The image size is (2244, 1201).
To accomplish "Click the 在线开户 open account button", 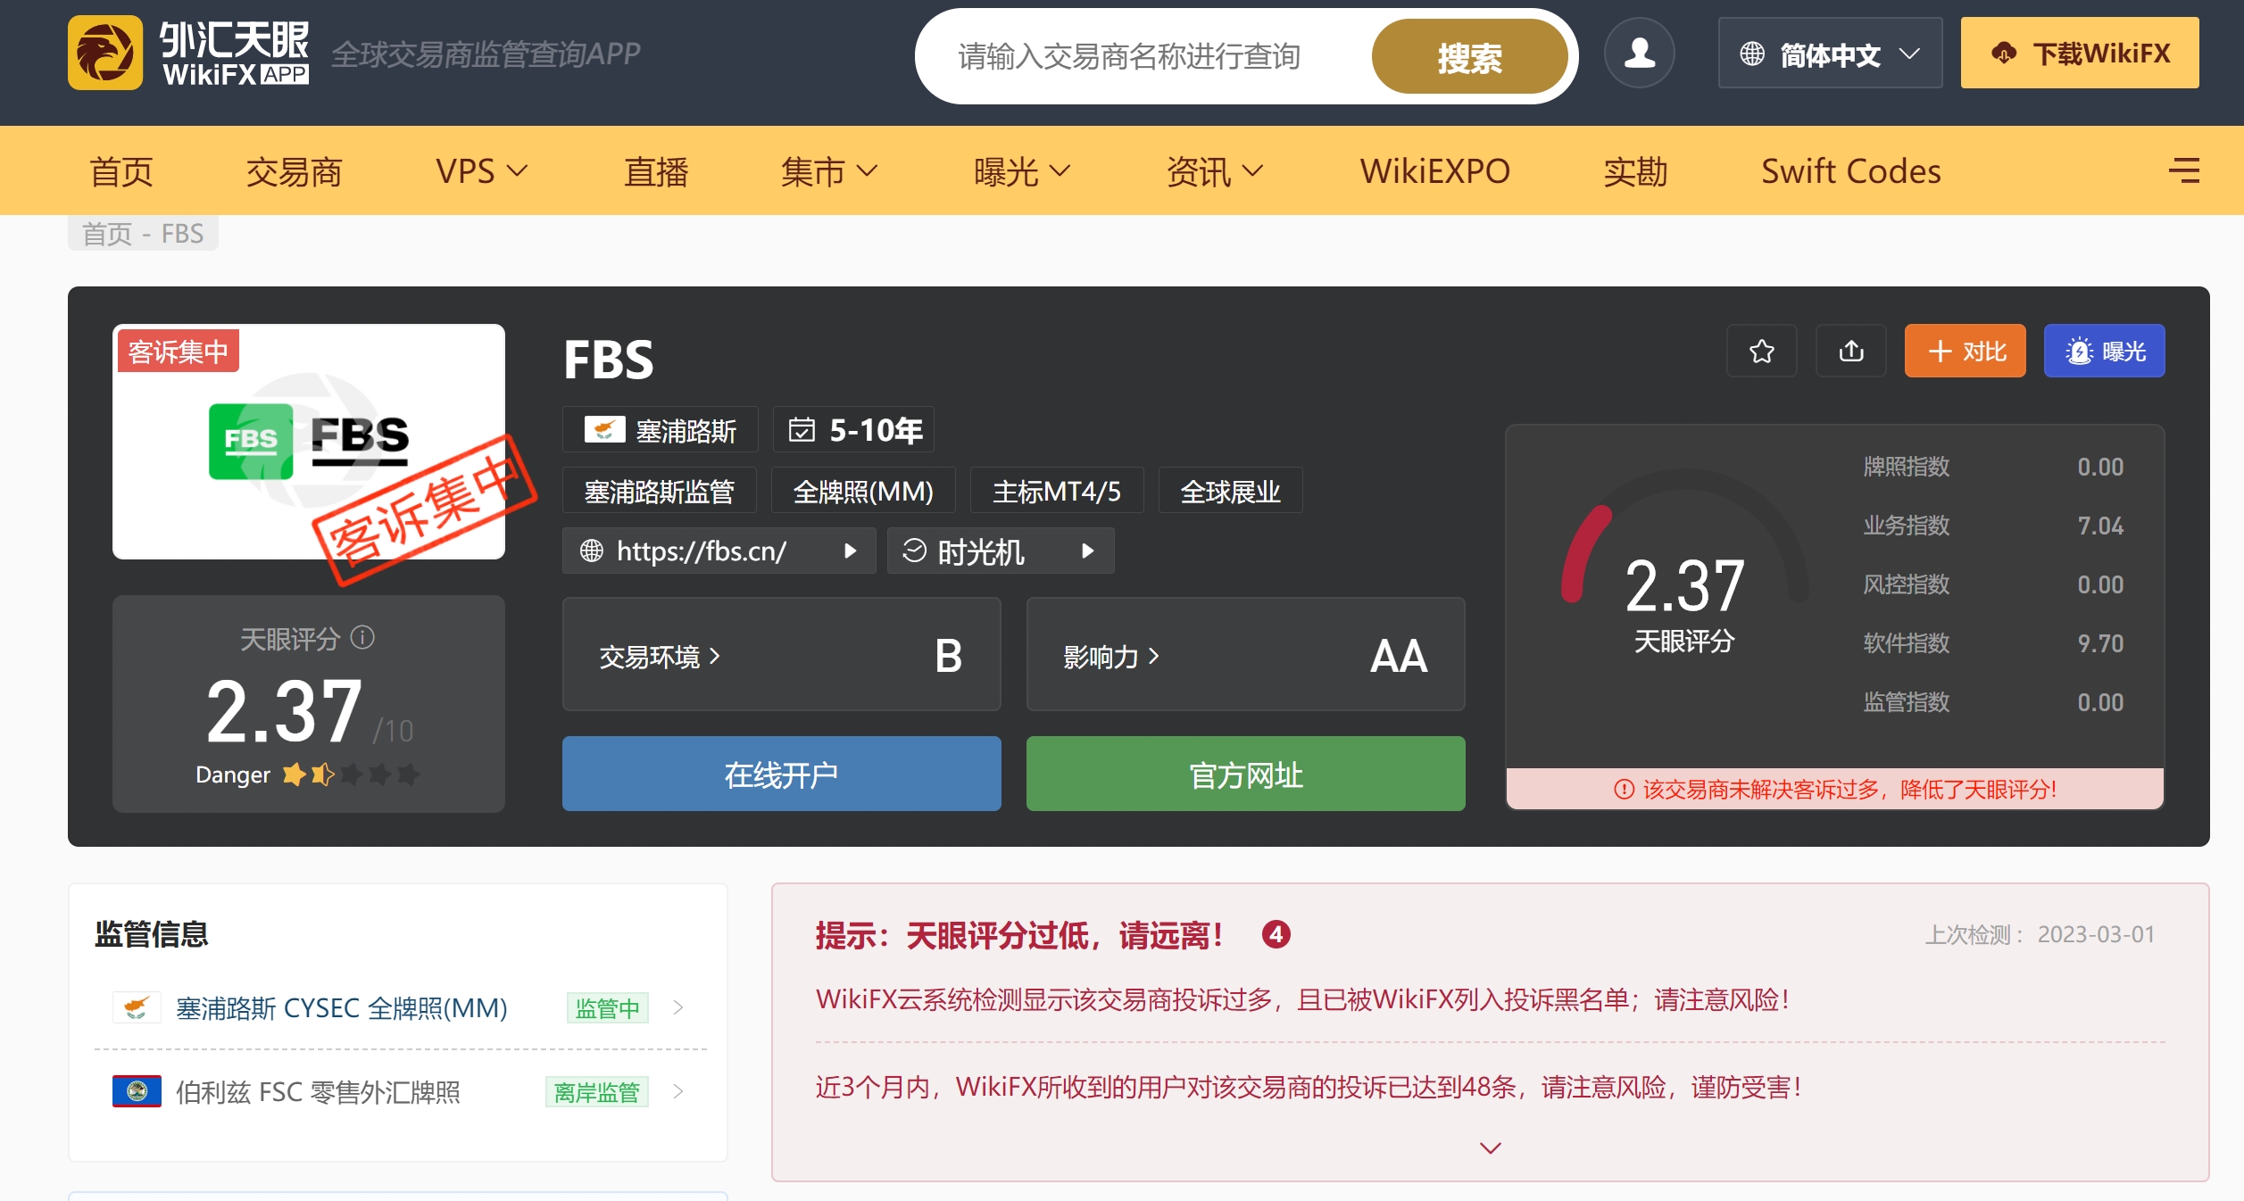I will [781, 774].
